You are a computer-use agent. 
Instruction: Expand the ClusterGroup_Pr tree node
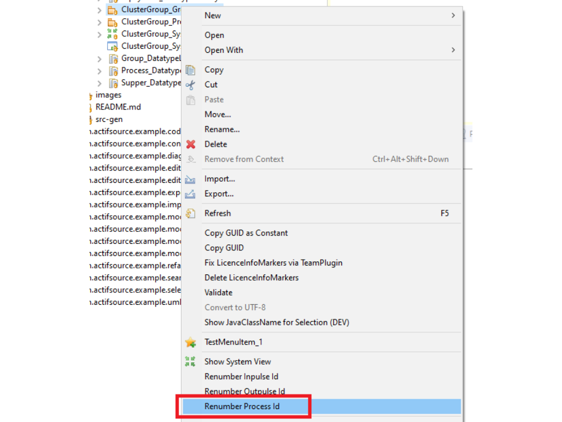[x=99, y=22]
